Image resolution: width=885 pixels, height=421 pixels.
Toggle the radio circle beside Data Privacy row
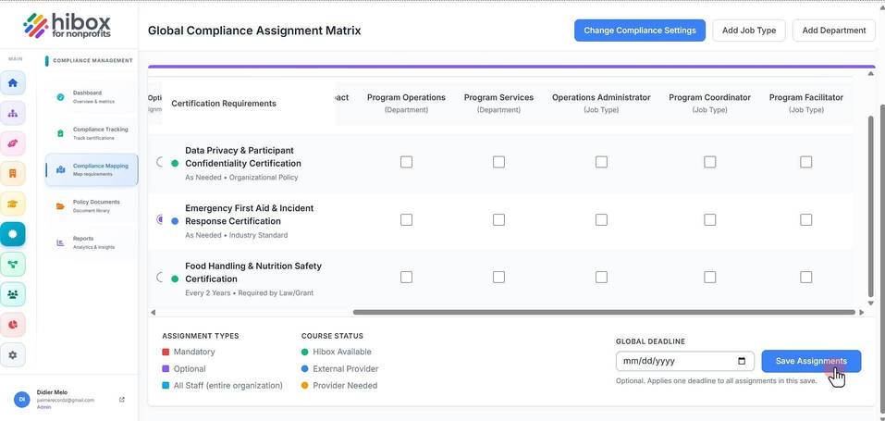pos(160,162)
